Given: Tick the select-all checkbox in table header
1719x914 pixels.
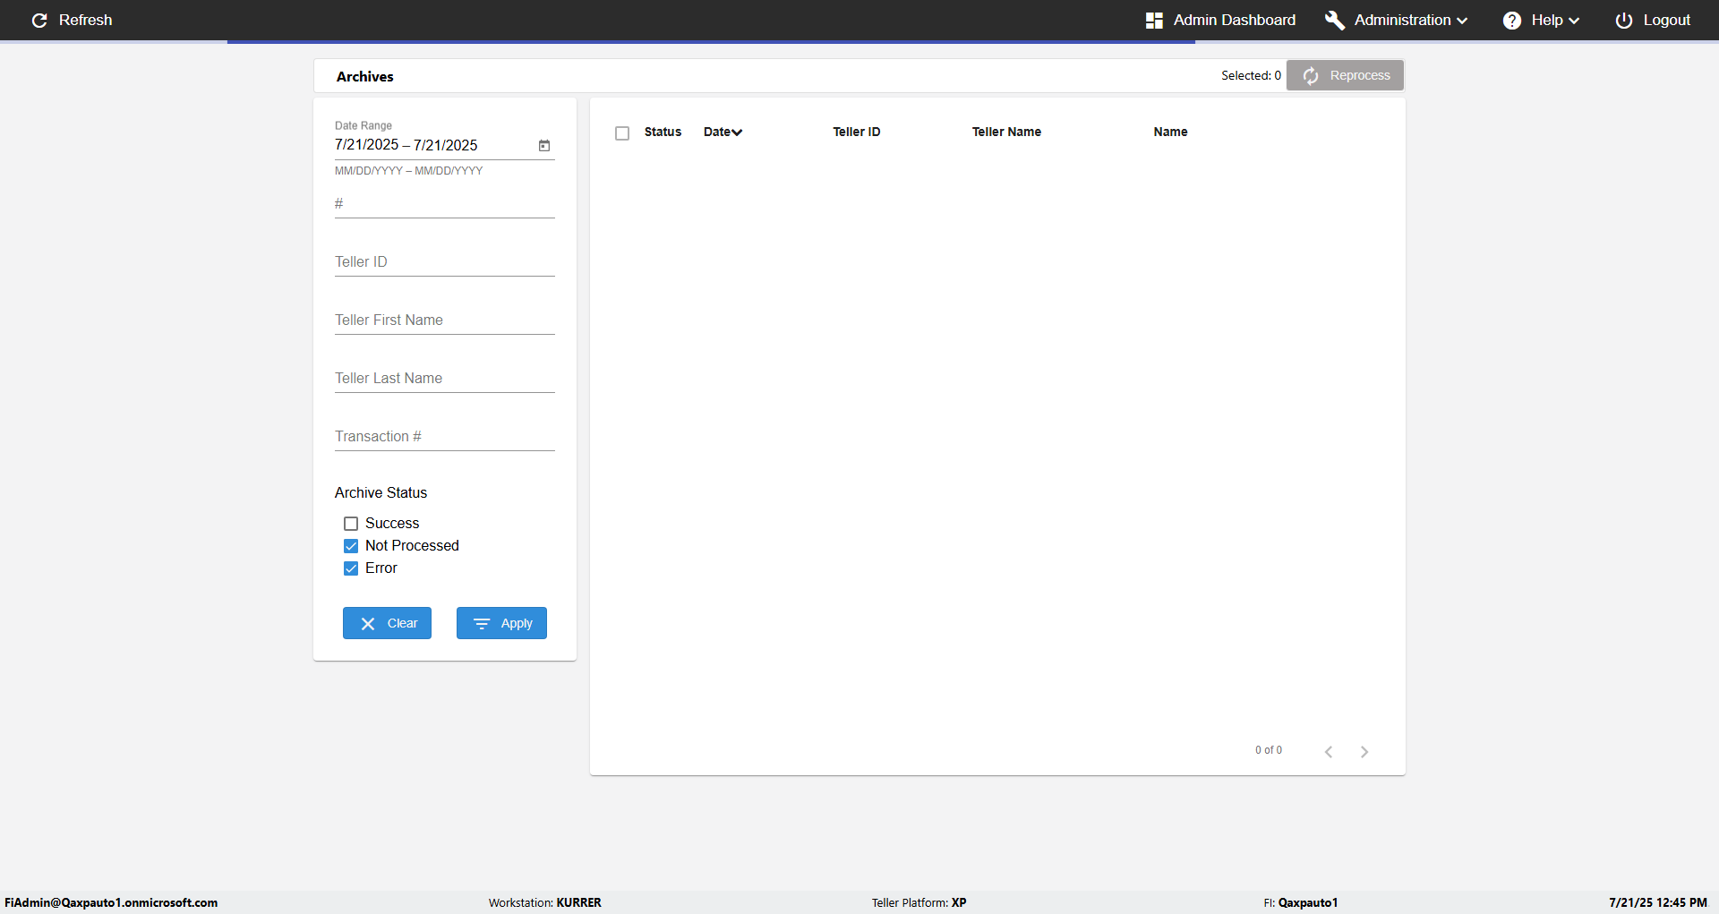Looking at the screenshot, I should pyautogui.click(x=622, y=133).
